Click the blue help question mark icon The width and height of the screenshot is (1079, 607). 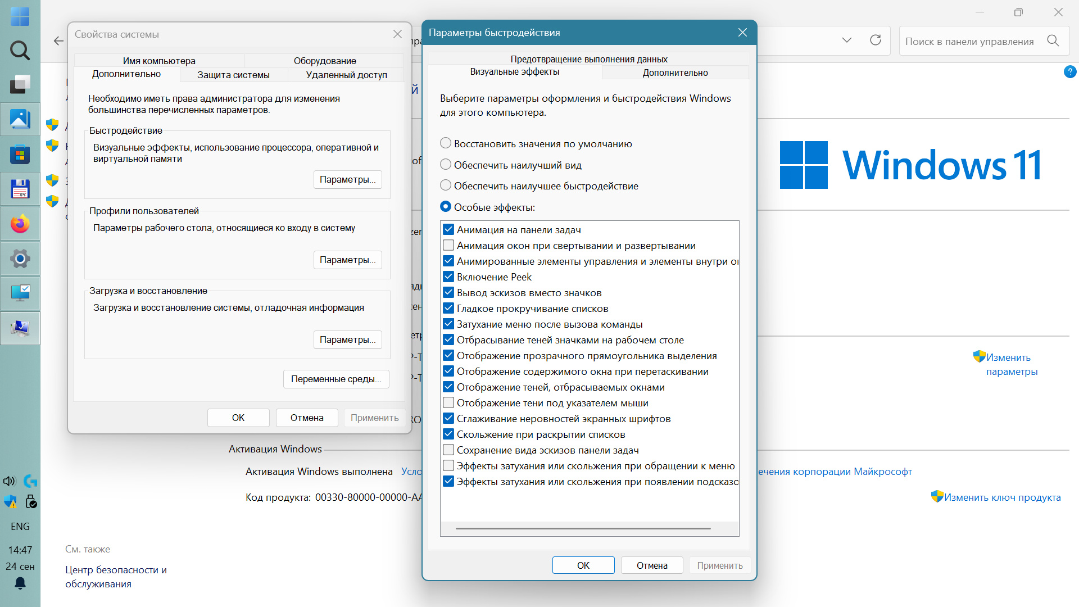click(x=1070, y=72)
